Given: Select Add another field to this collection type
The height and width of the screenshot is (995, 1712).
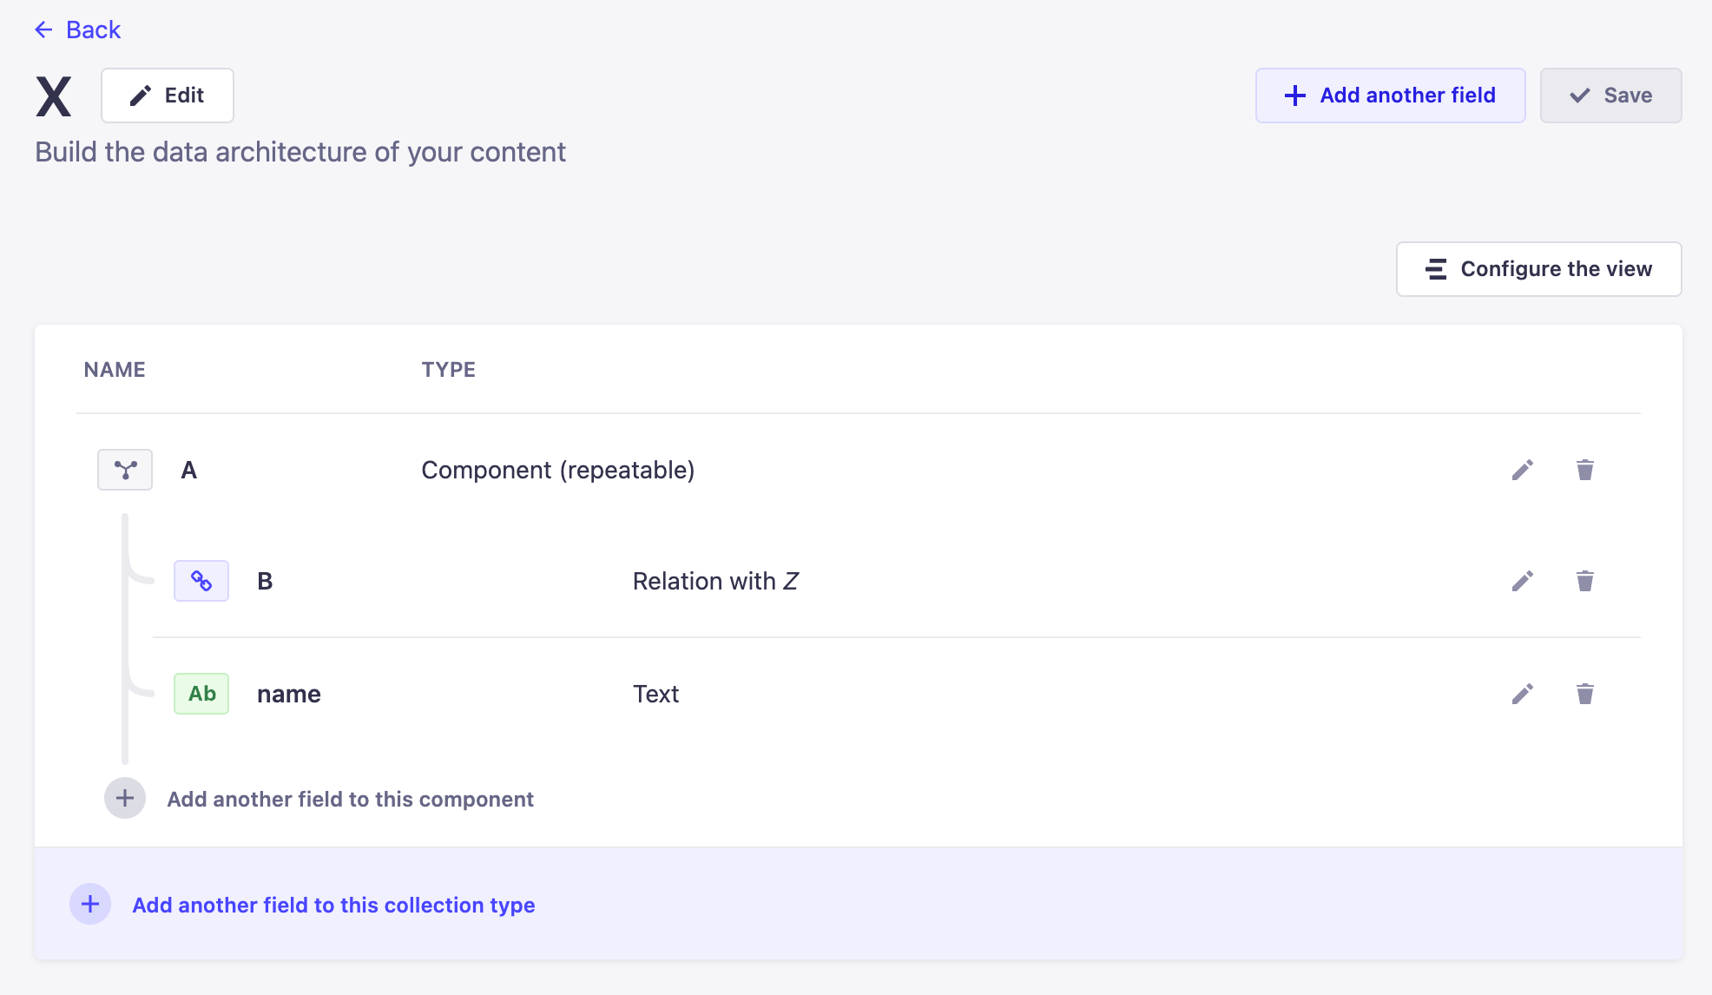Looking at the screenshot, I should [333, 905].
